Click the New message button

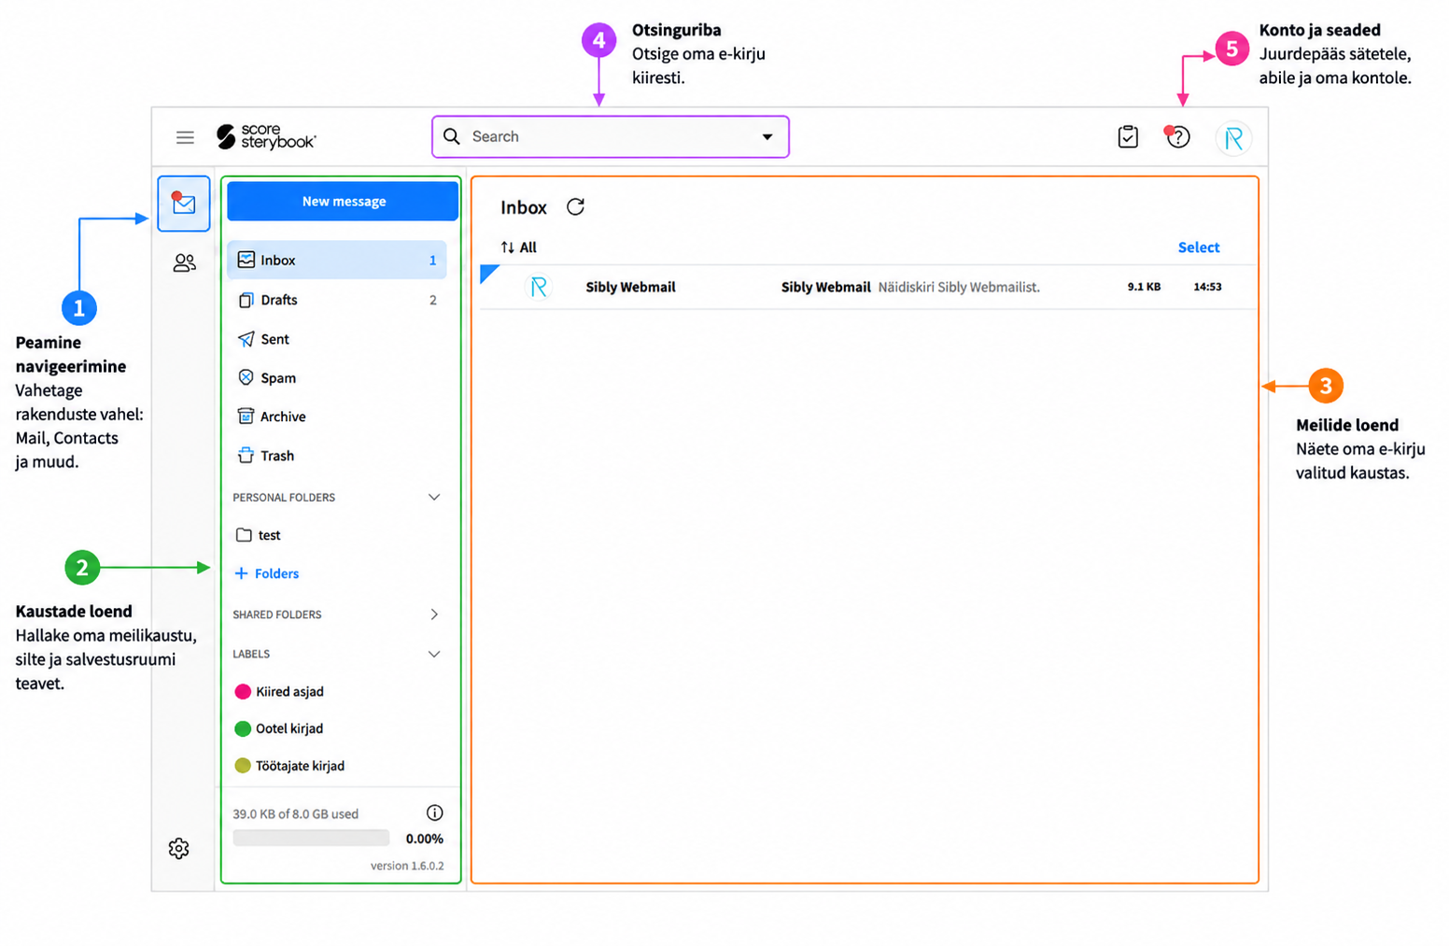343,201
